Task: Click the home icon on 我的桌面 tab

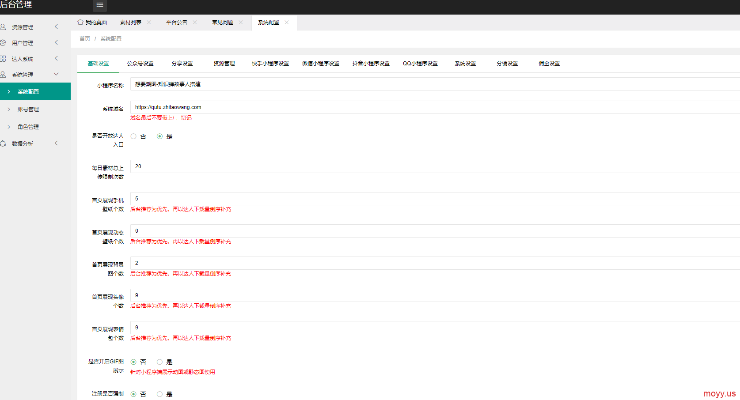Action: (80, 22)
